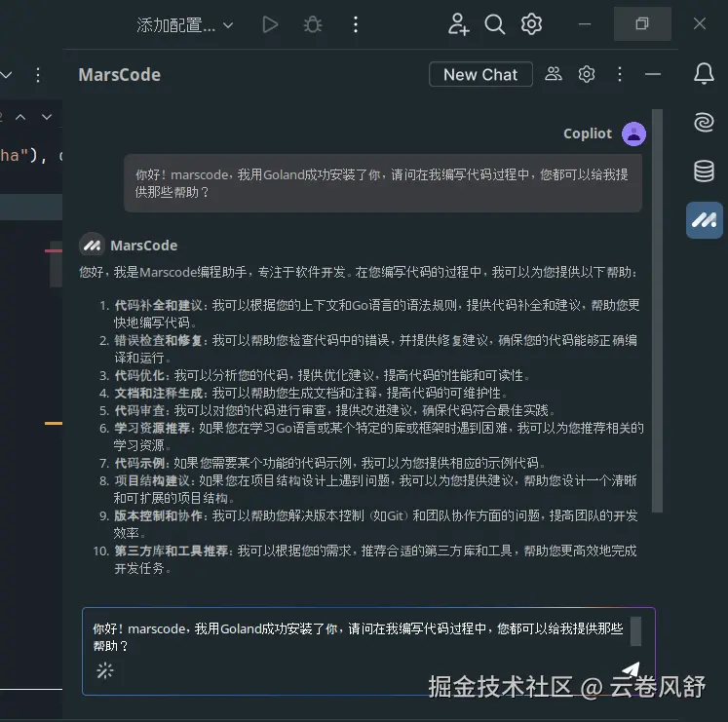Click the editor down arrow navigation icon

point(47,117)
